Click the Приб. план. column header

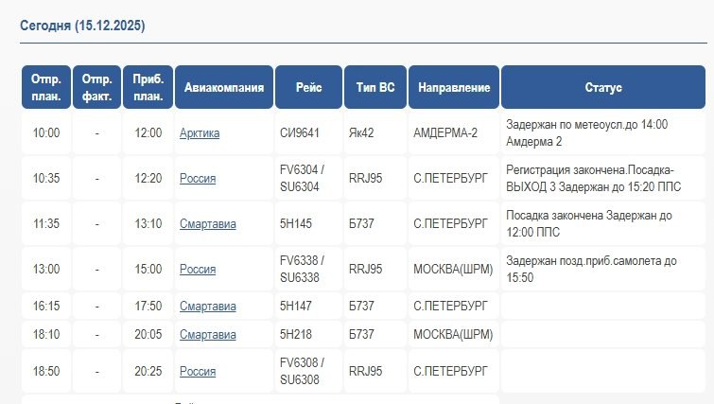coord(148,87)
